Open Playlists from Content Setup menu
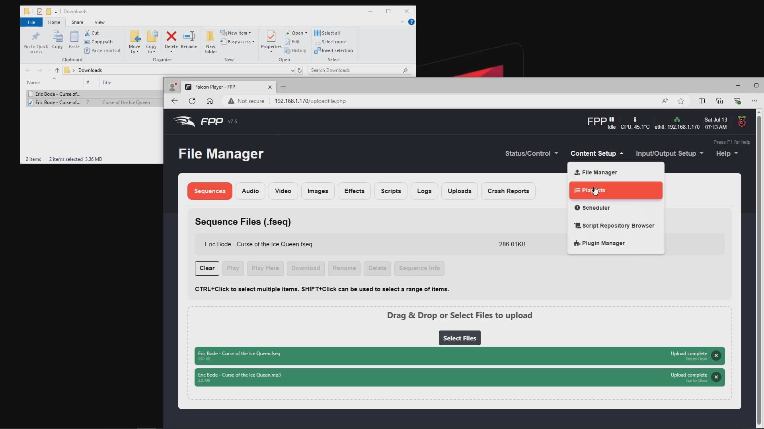 point(616,190)
